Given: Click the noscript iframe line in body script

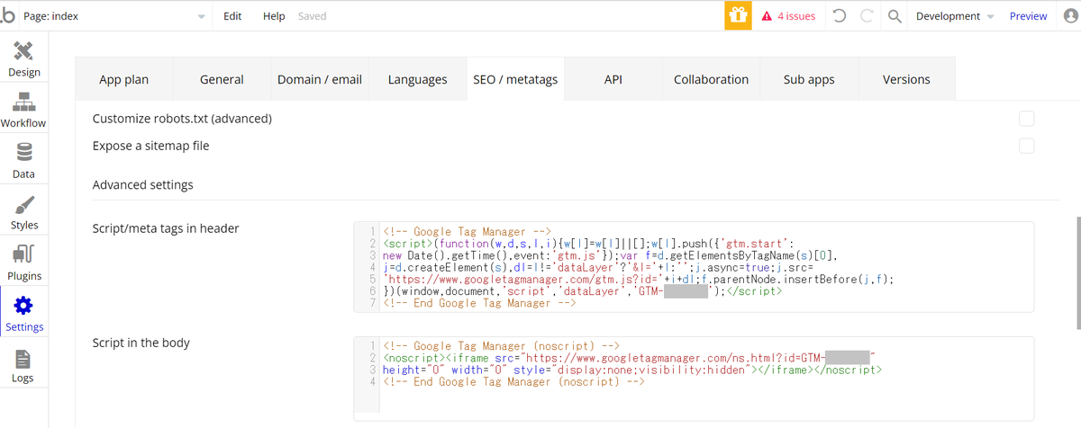Looking at the screenshot, I should (629, 358).
